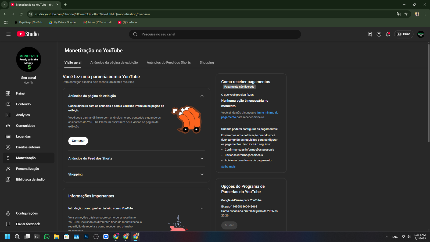Open the Chrome apps grid in bookmarks bar
This screenshot has width=430, height=242.
coord(6,22)
